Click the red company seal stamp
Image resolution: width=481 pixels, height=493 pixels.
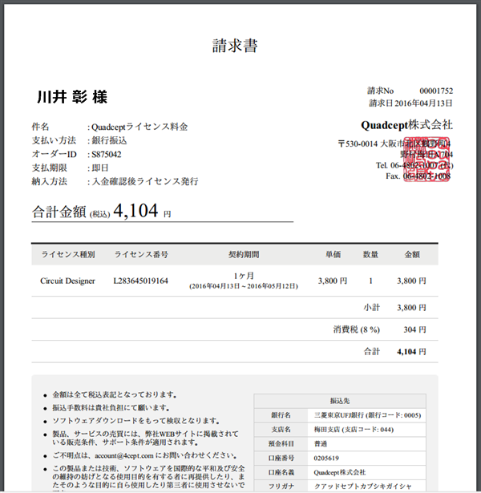(426, 160)
